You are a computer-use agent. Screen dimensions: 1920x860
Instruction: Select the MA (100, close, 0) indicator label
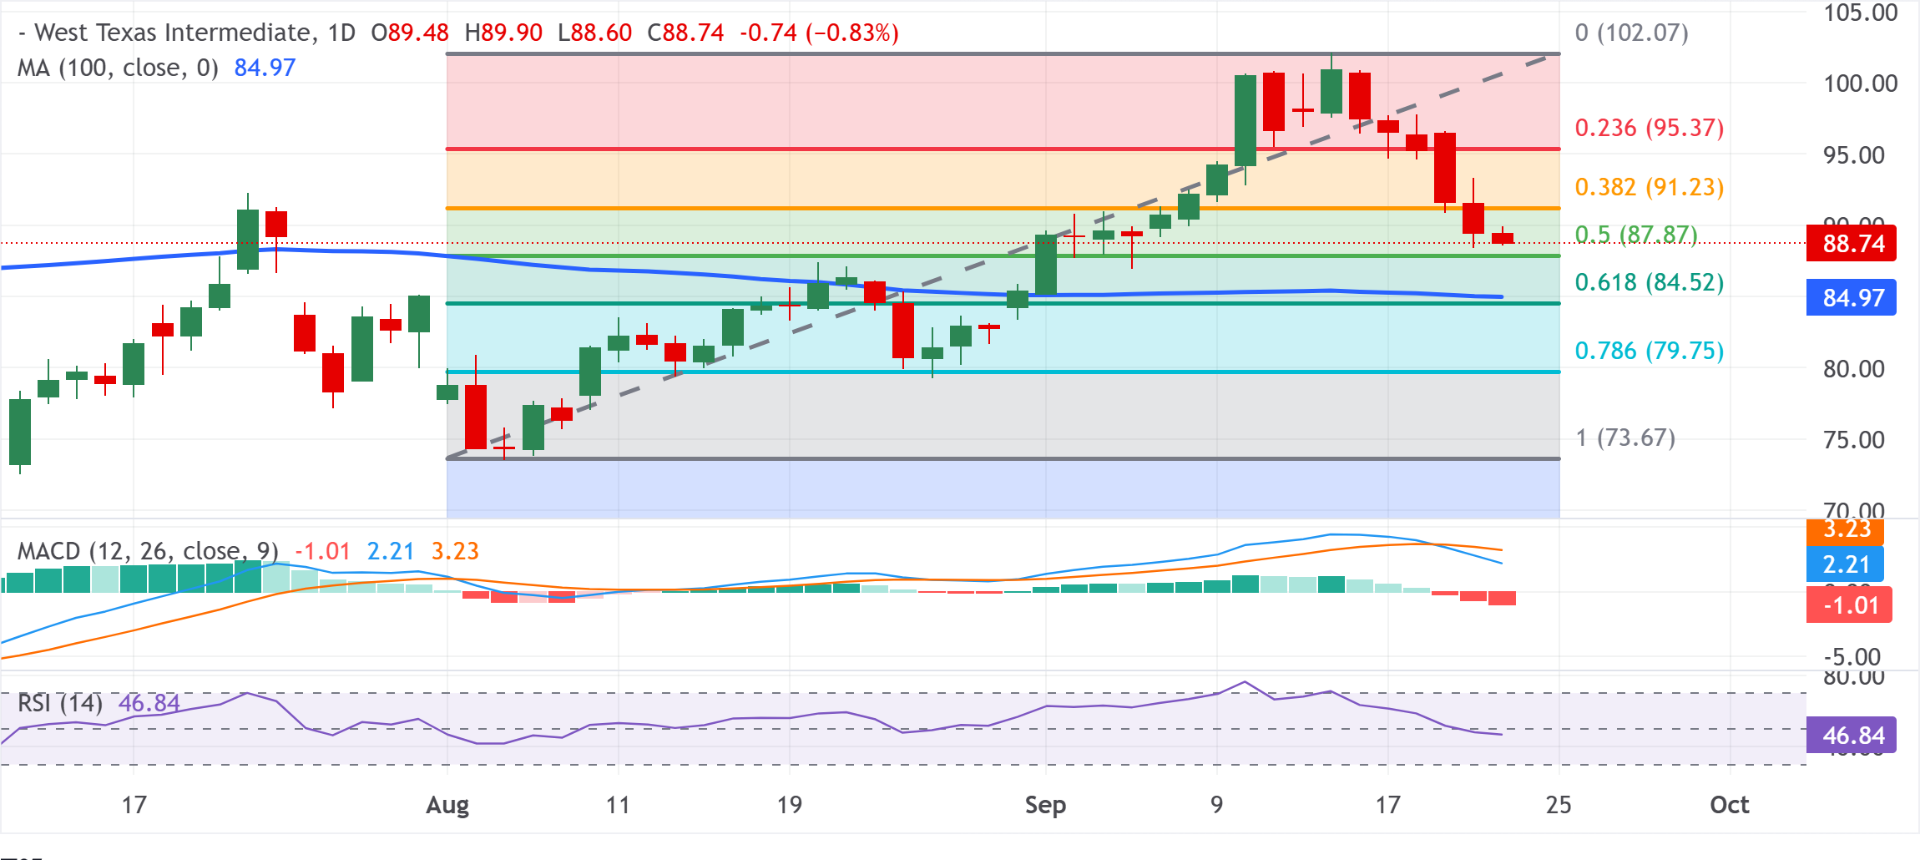click(x=118, y=68)
